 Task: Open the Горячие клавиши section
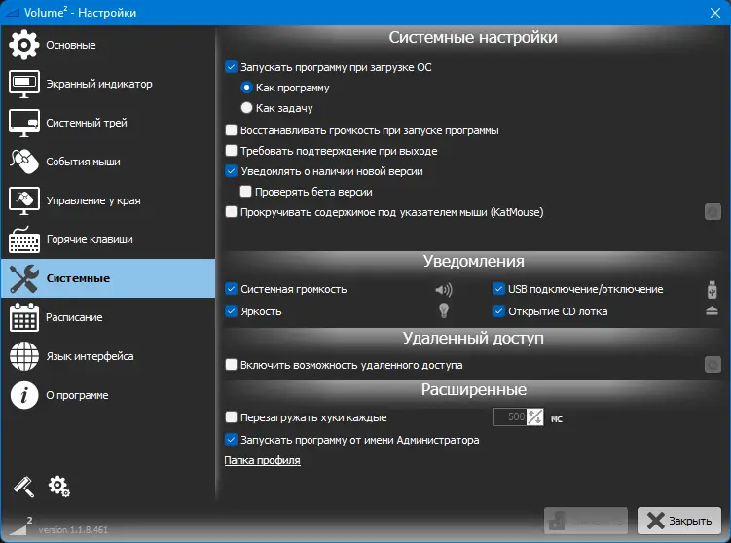[x=108, y=239]
